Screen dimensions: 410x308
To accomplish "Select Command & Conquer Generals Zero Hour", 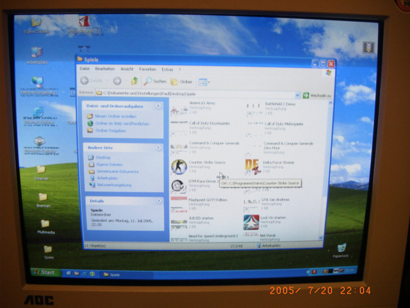I will click(x=279, y=148).
